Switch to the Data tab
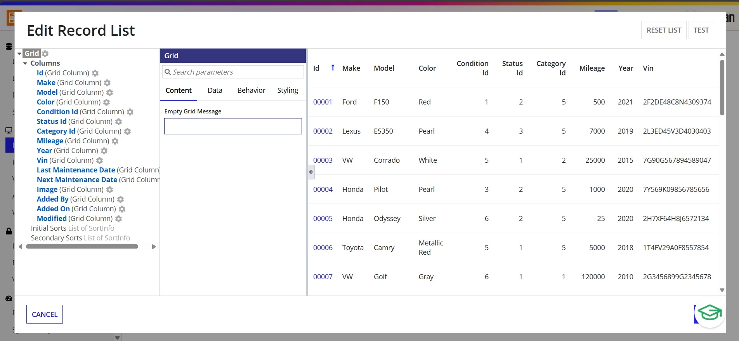 [x=215, y=90]
